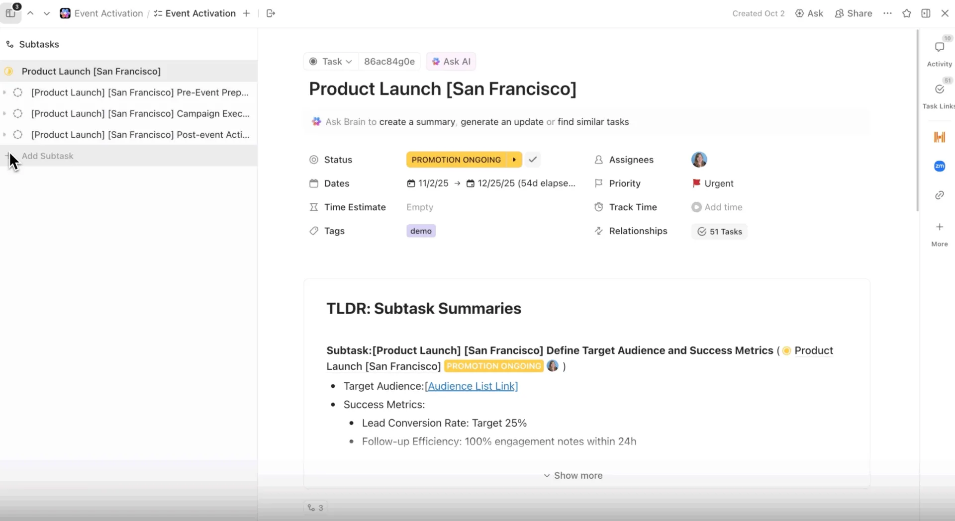Add task to another list via plus icon
This screenshot has height=521, width=955.
pos(246,13)
